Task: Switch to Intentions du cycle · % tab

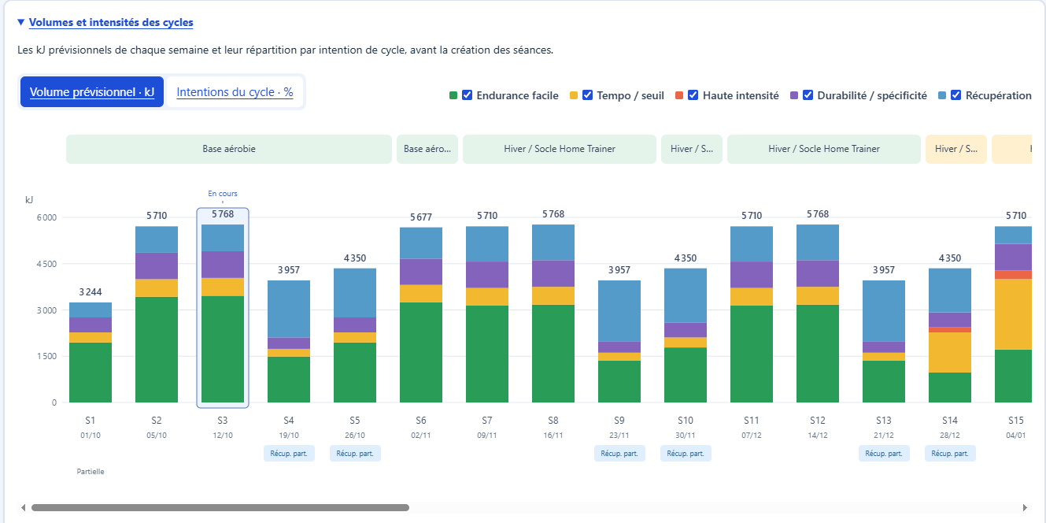Action: (235, 92)
